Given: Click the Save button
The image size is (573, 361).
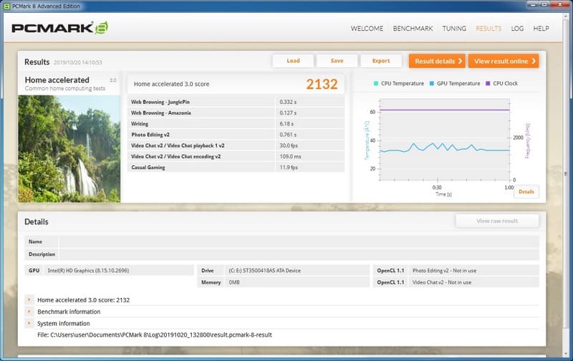Looking at the screenshot, I should click(337, 61).
